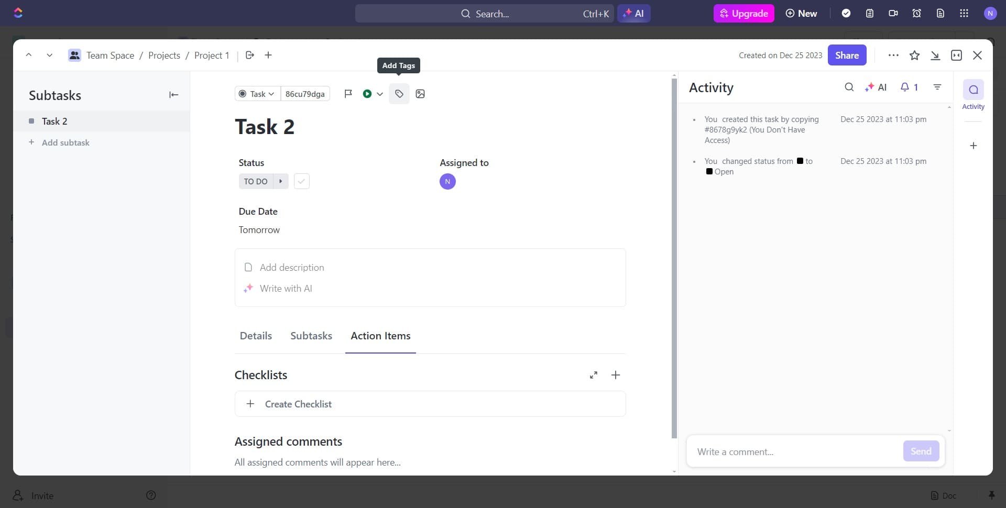Open the Subtasks tab
The width and height of the screenshot is (1006, 508).
point(311,335)
